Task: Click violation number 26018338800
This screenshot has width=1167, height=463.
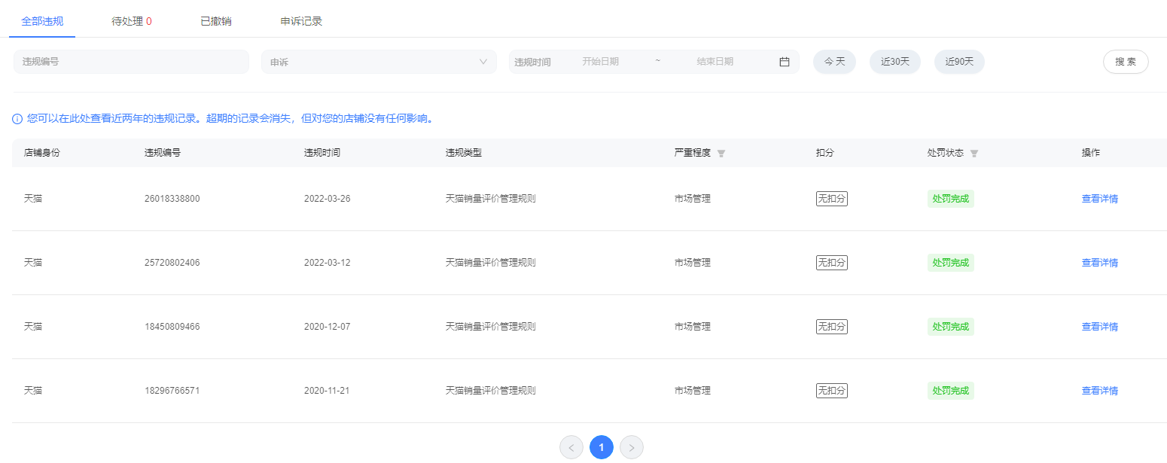Action: coord(172,199)
